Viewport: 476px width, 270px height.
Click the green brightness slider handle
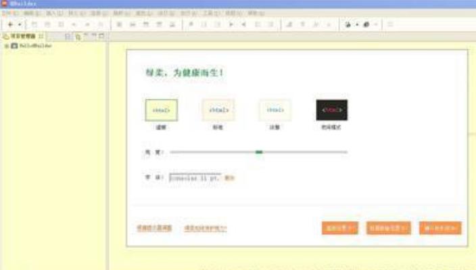click(x=259, y=152)
